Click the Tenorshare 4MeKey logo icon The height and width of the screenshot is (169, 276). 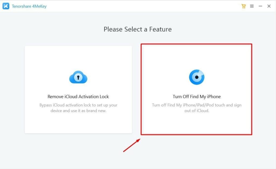pos(6,6)
